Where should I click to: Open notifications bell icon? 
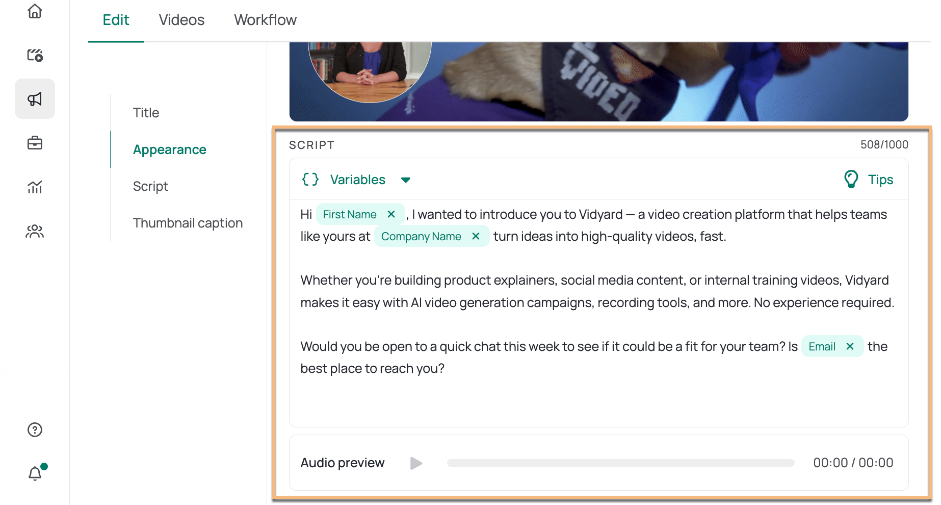(35, 473)
